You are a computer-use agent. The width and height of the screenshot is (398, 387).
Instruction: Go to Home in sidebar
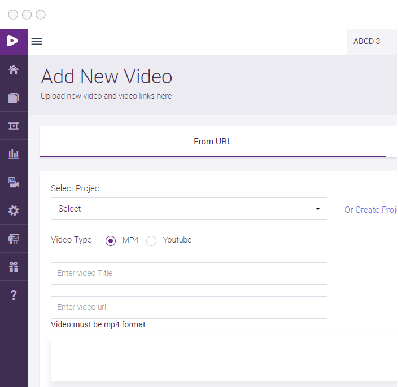[14, 69]
